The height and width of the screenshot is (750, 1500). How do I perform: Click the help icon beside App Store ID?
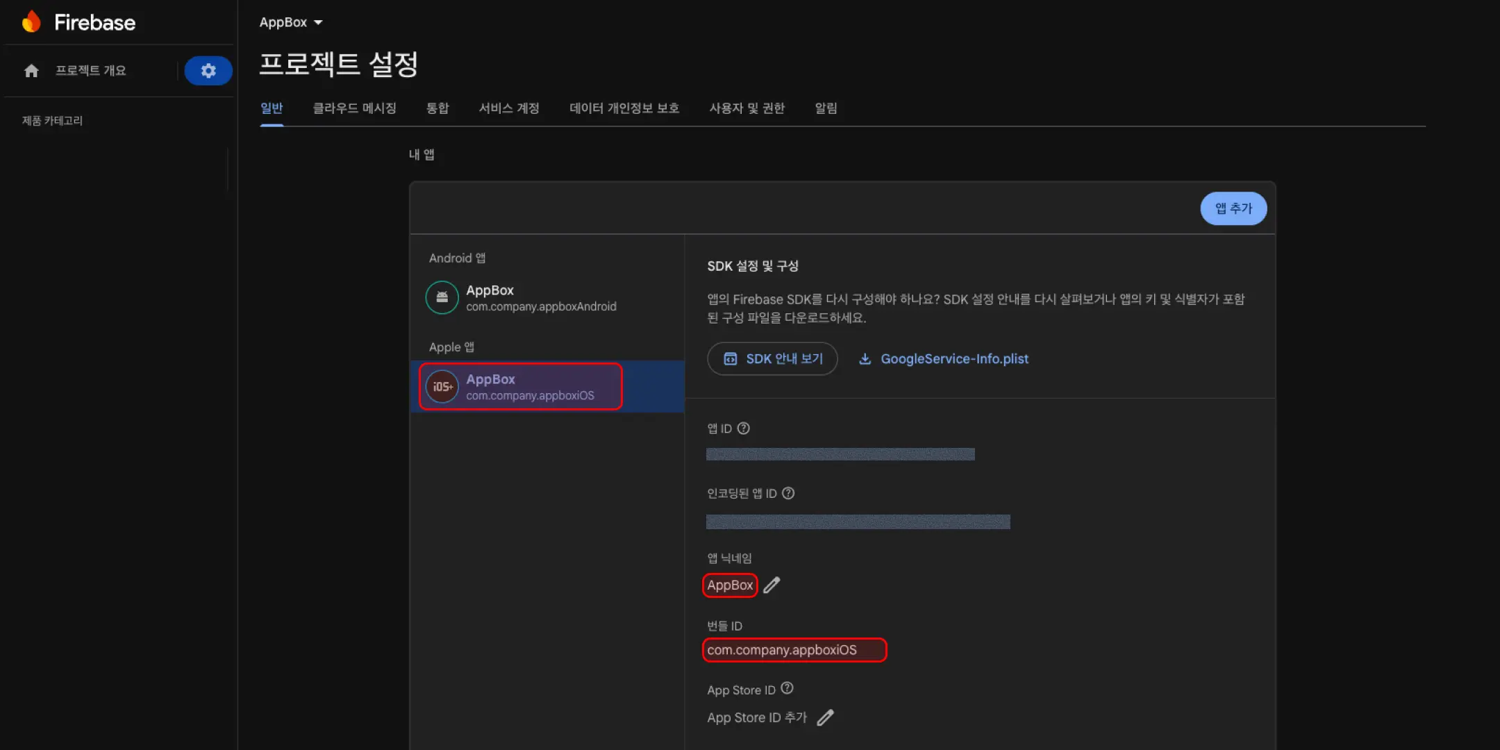(787, 688)
